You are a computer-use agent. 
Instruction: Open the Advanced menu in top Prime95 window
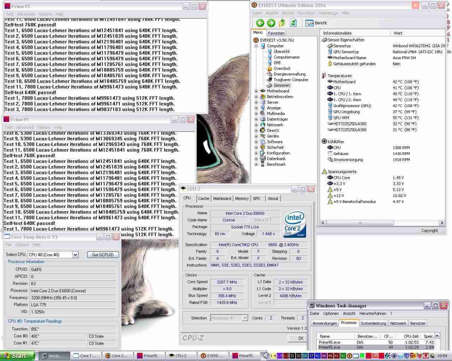point(26,14)
